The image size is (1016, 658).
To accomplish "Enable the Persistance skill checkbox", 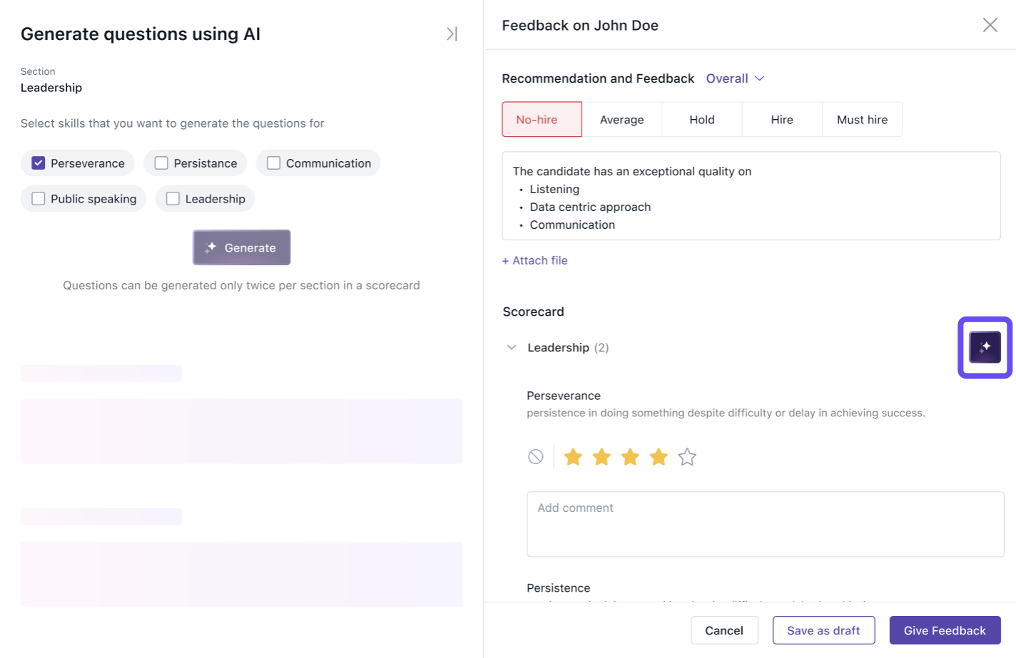I will pyautogui.click(x=161, y=163).
